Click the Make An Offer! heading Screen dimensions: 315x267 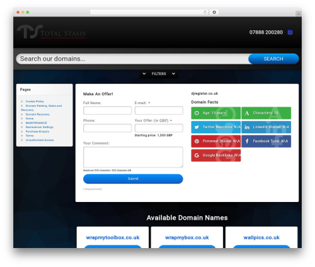click(x=98, y=94)
